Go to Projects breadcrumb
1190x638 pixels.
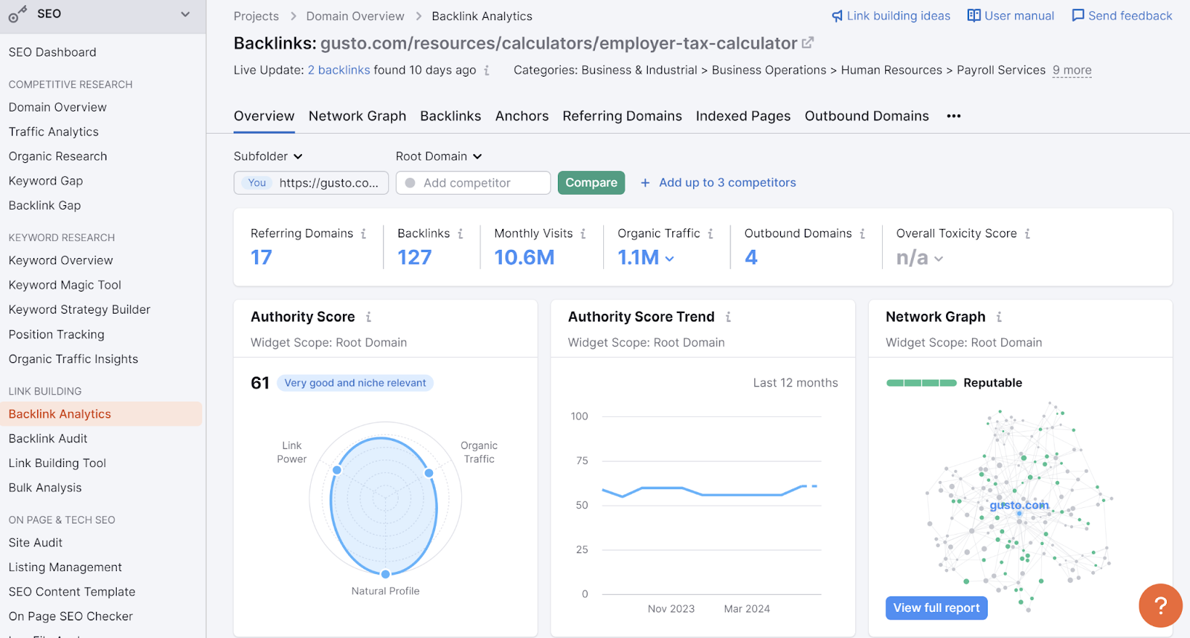[x=256, y=16]
